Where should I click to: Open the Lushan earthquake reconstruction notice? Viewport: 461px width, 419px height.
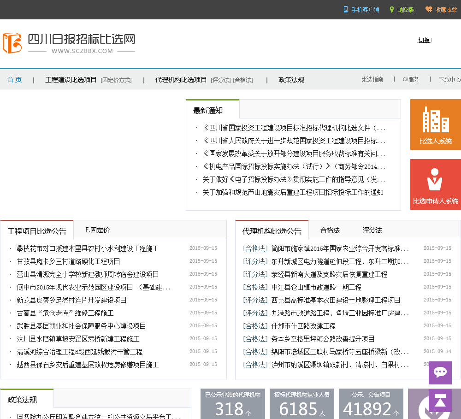coord(293,192)
